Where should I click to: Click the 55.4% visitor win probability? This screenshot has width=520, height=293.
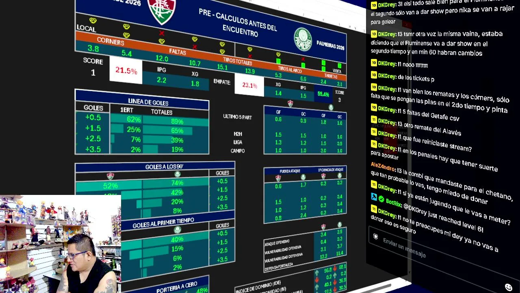(x=323, y=94)
